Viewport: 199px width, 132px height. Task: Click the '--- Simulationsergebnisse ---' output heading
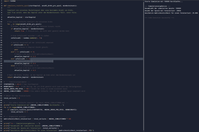(158, 6)
